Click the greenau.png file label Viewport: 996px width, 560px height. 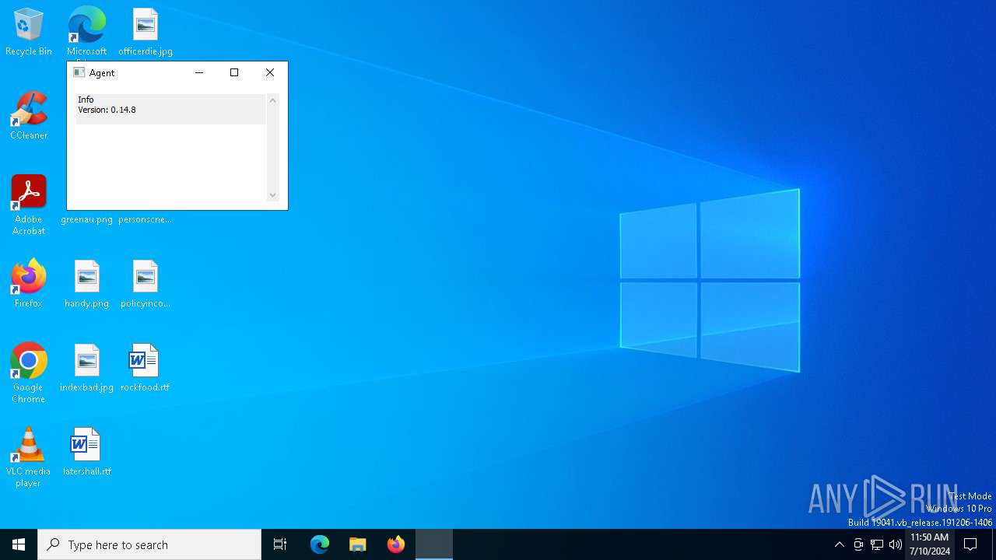[x=86, y=219]
